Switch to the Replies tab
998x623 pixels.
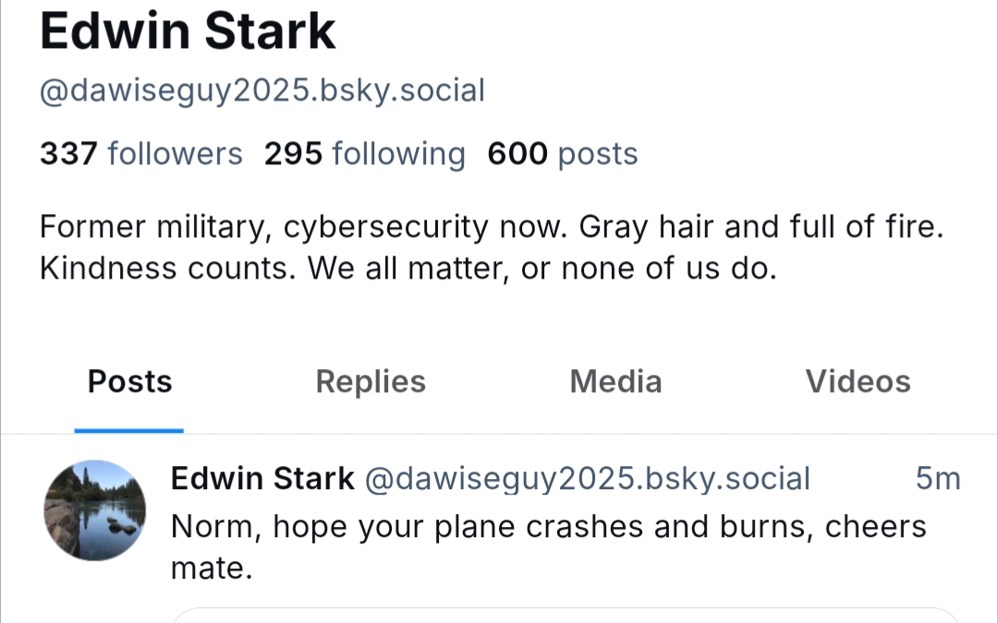(371, 381)
